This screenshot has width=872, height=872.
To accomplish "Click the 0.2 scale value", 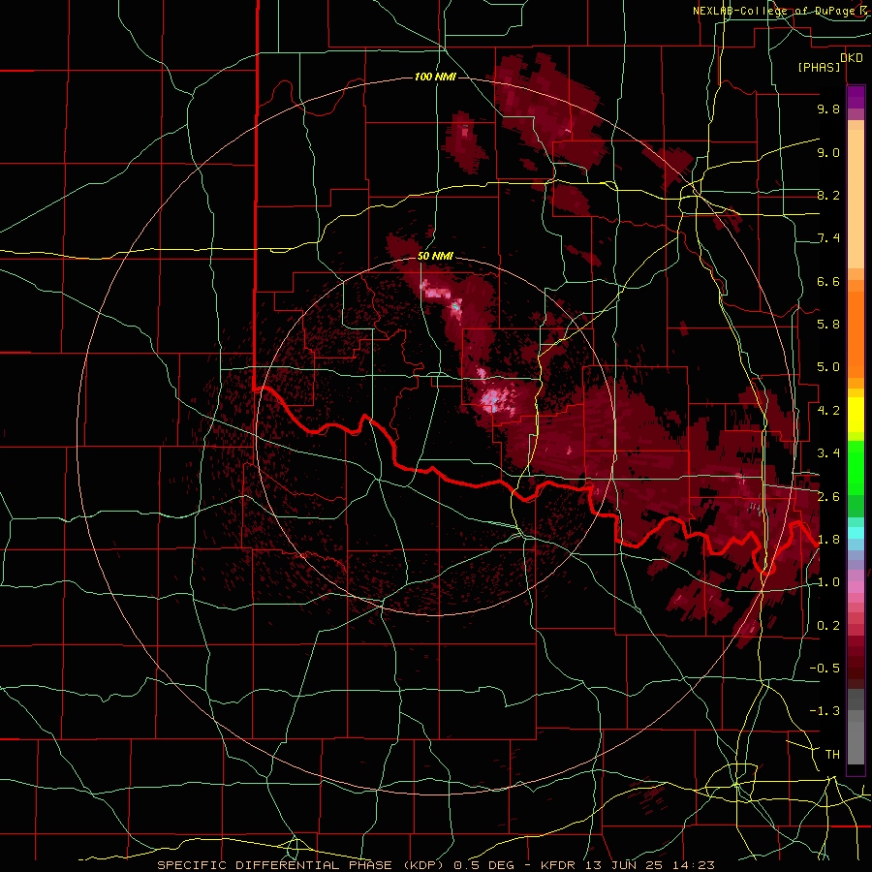I will (x=828, y=626).
